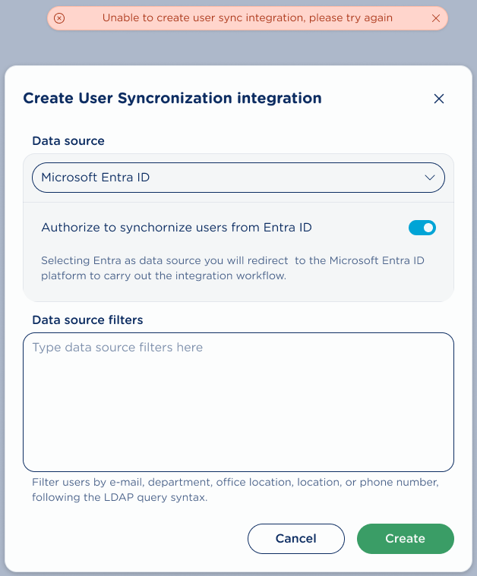Disable the Entra ID authorization toggle
This screenshot has height=576, width=477.
pos(422,228)
